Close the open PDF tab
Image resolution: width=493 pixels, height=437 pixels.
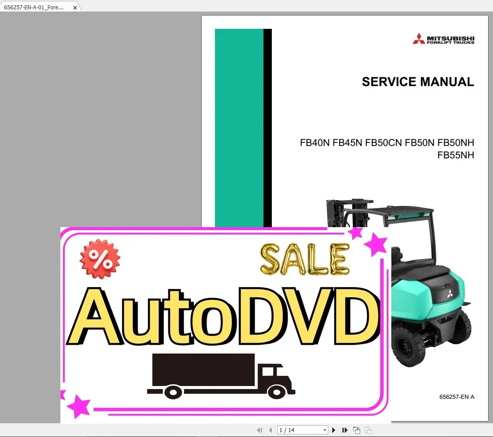[75, 7]
